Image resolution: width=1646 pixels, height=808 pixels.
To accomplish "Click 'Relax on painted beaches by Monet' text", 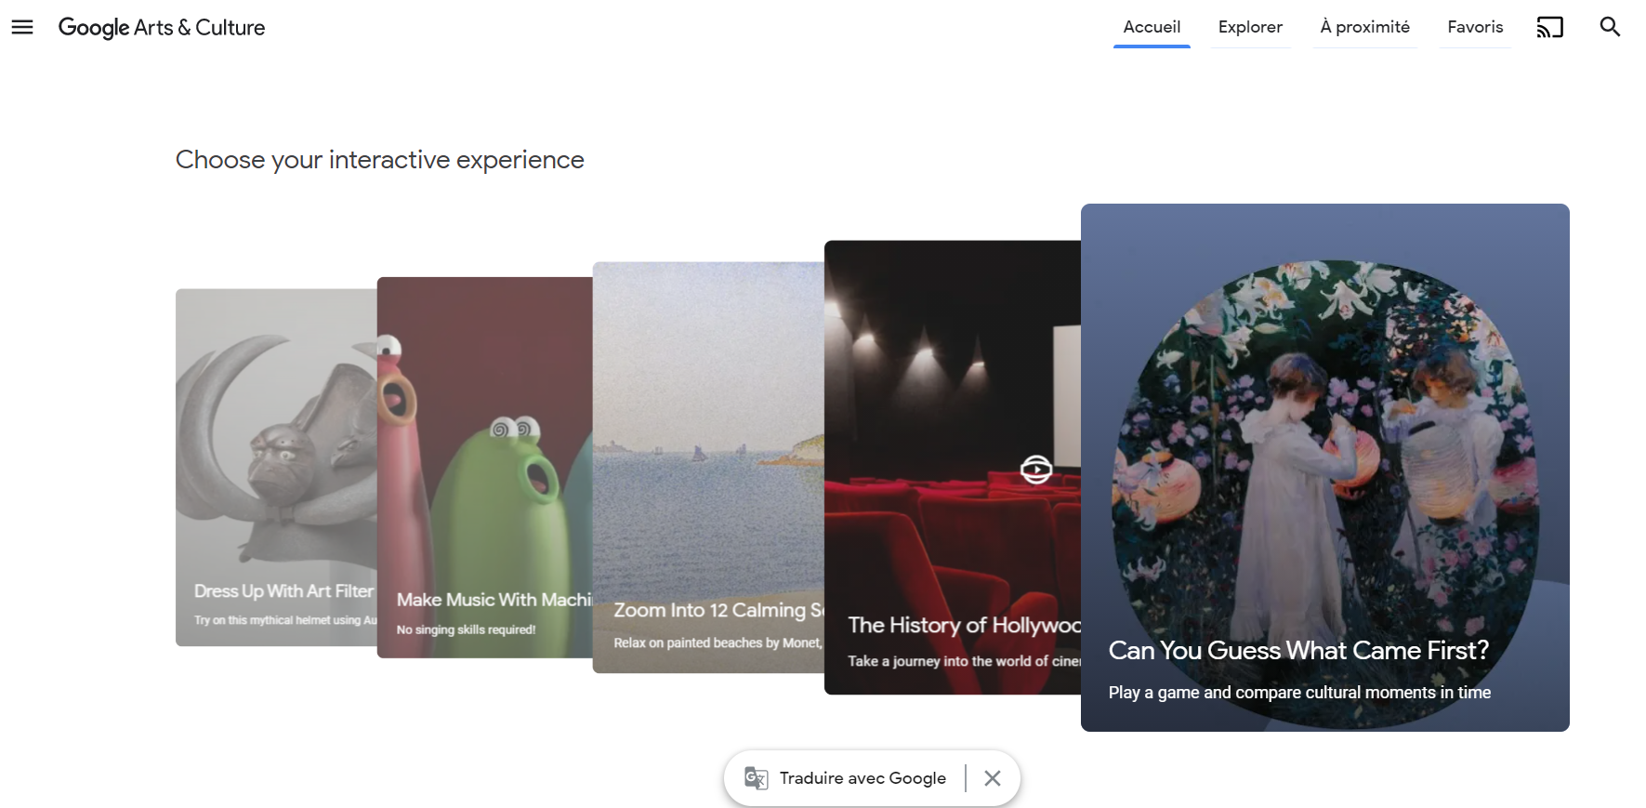I will (717, 642).
